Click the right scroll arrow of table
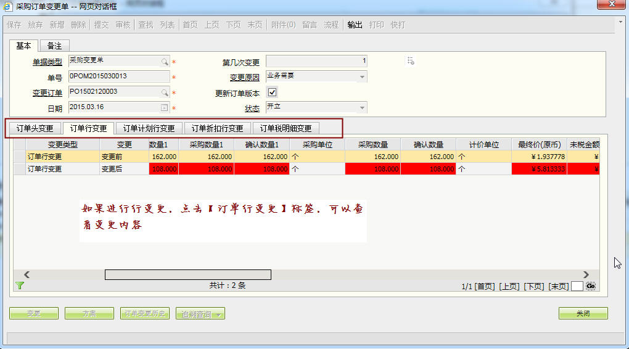Image resolution: width=629 pixels, height=349 pixels. tap(586, 274)
